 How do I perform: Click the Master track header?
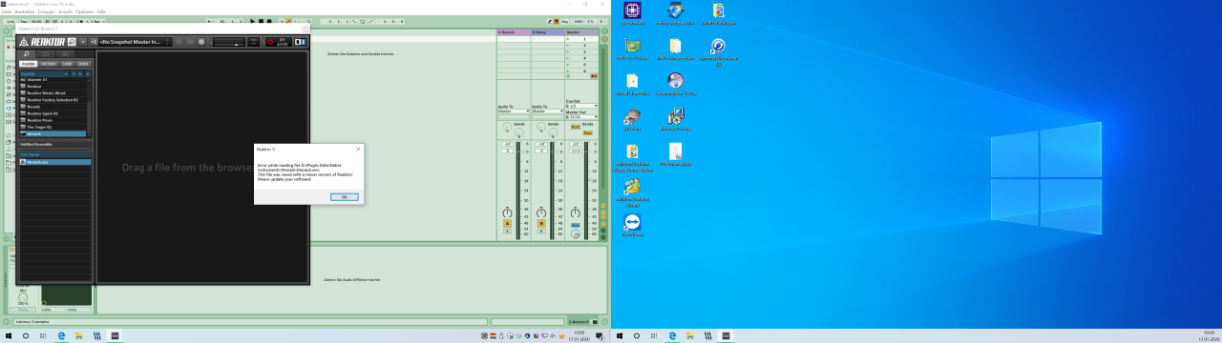pyautogui.click(x=581, y=32)
